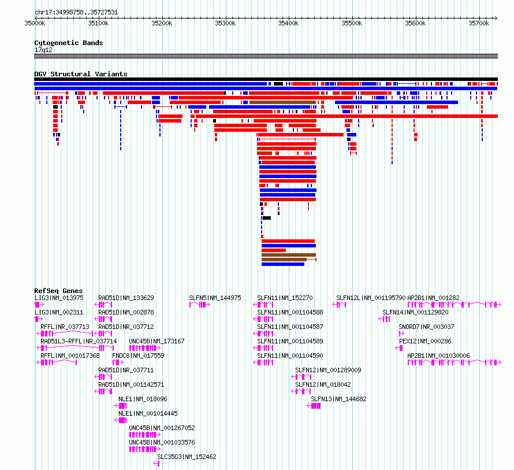514x470 pixels.
Task: Select SLFN11|NM_001104588 gene label
Action: tap(290, 312)
